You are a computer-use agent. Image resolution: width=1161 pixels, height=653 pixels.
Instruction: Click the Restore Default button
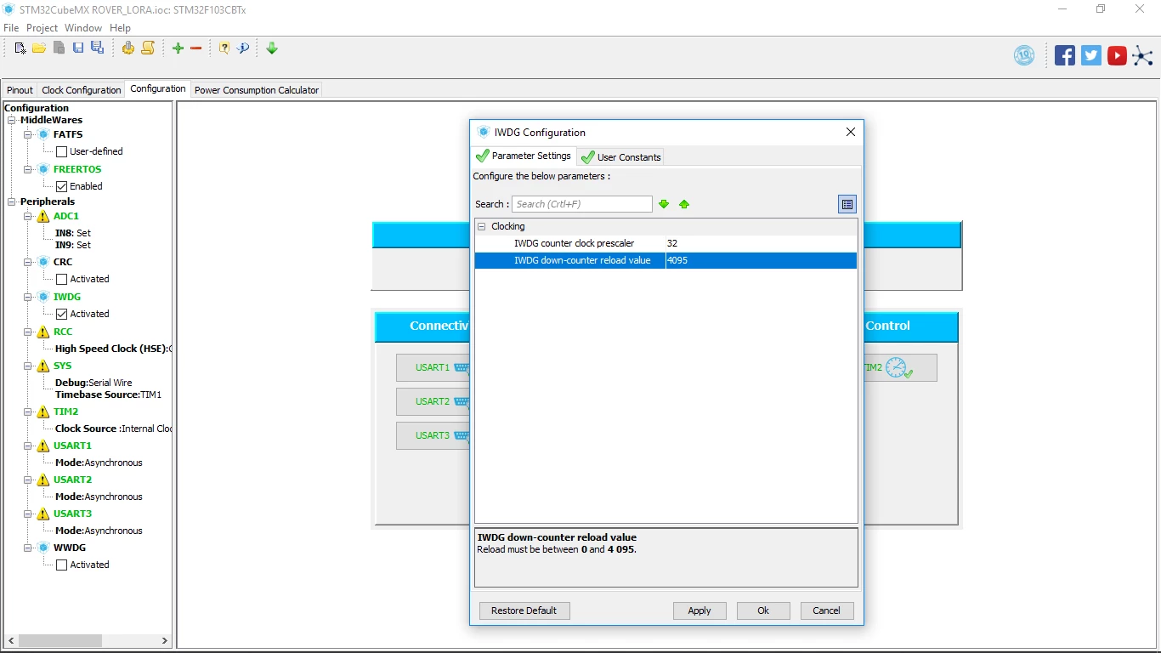(x=524, y=610)
